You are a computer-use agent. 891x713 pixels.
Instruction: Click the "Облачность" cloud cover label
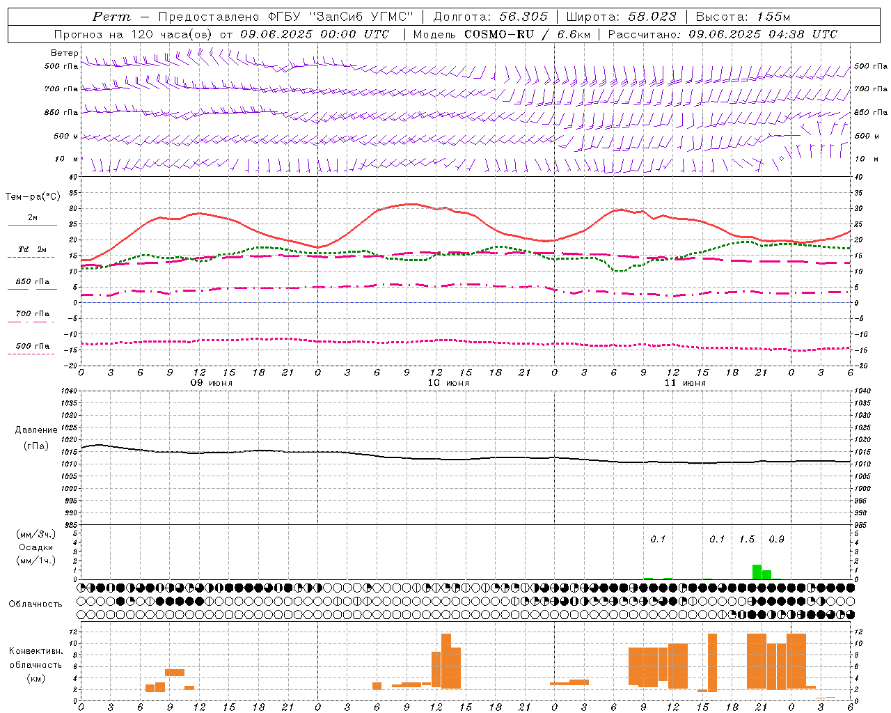click(36, 604)
